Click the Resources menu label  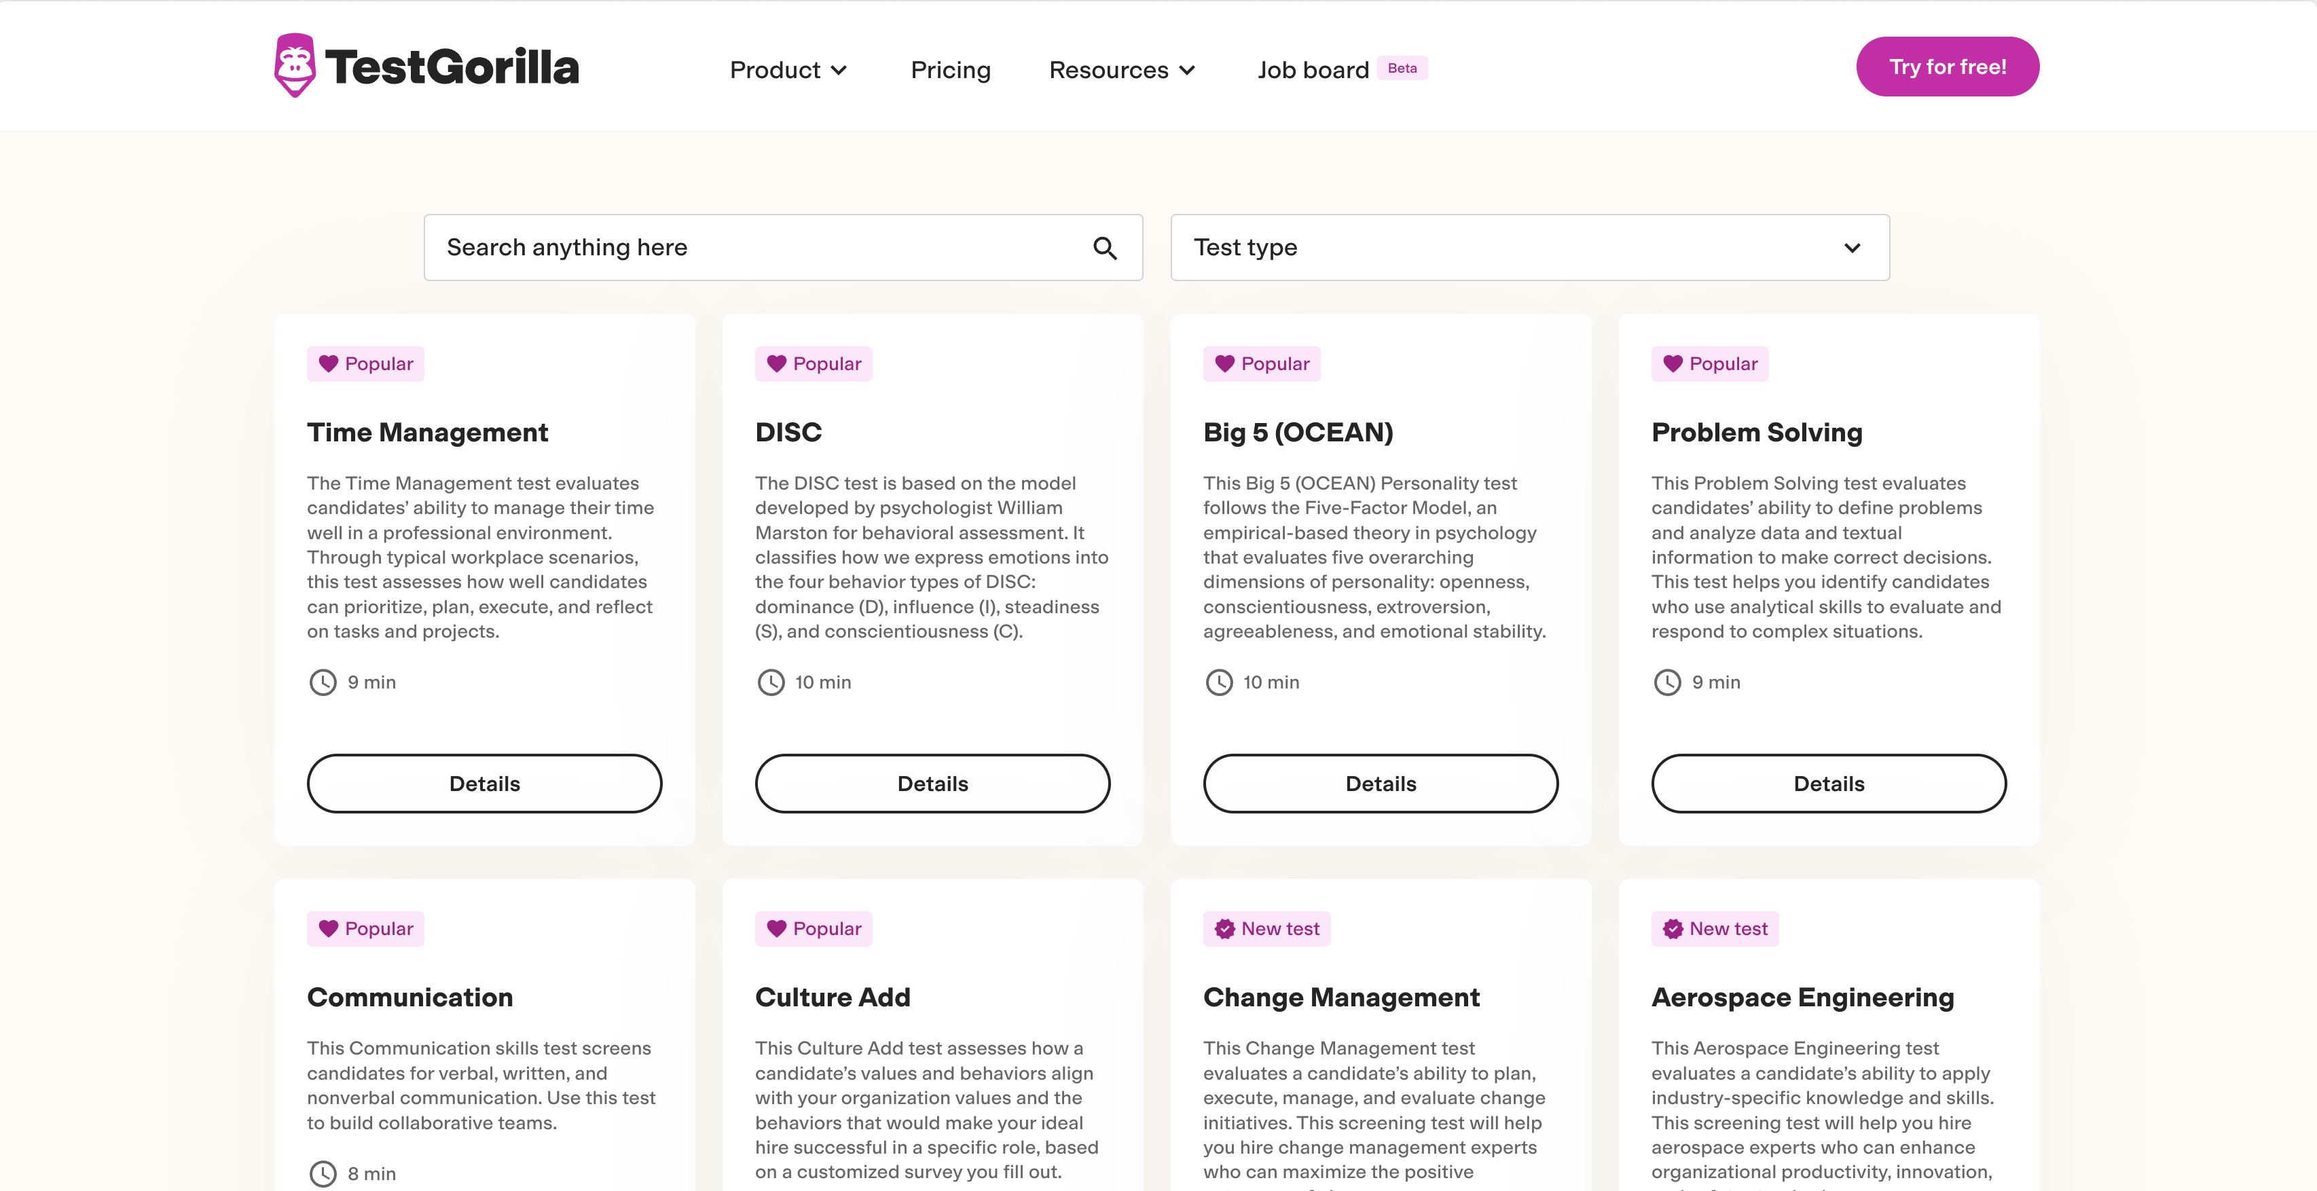coord(1108,70)
